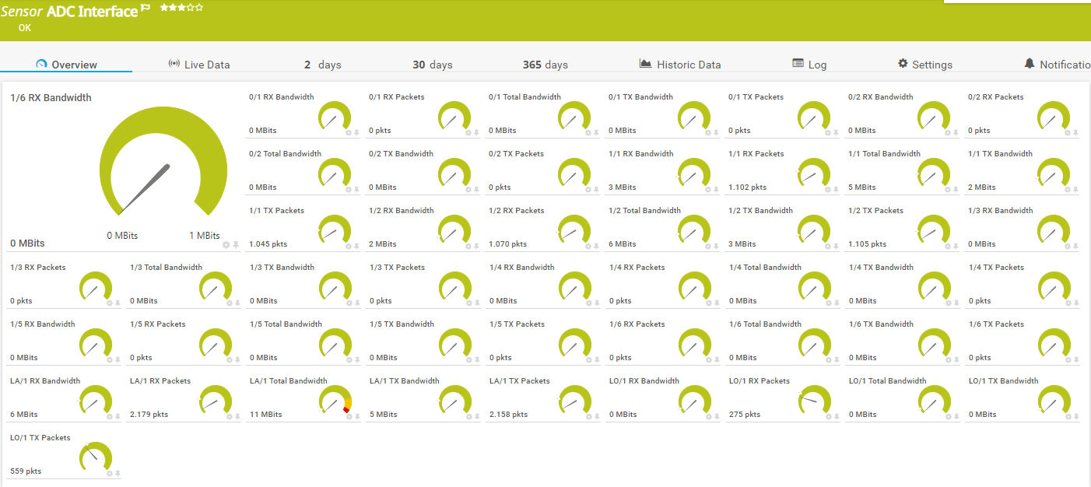Open the Settings tab

pyautogui.click(x=925, y=65)
